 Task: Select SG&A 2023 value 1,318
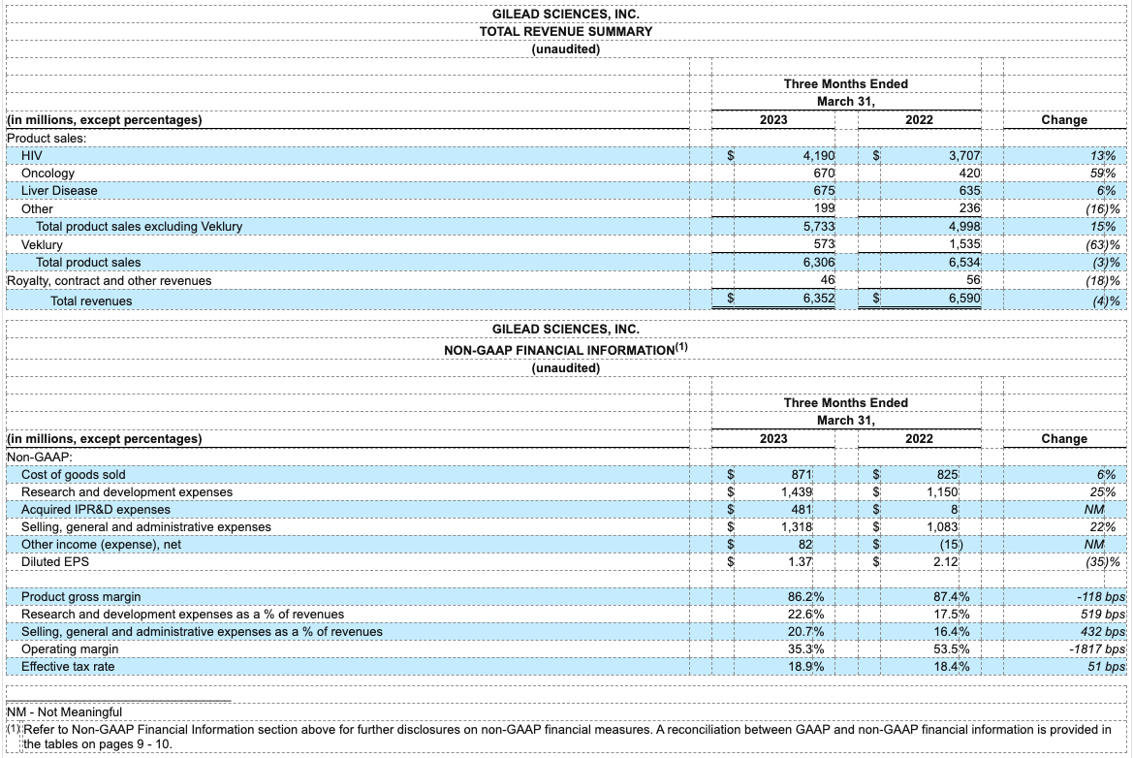point(797,527)
